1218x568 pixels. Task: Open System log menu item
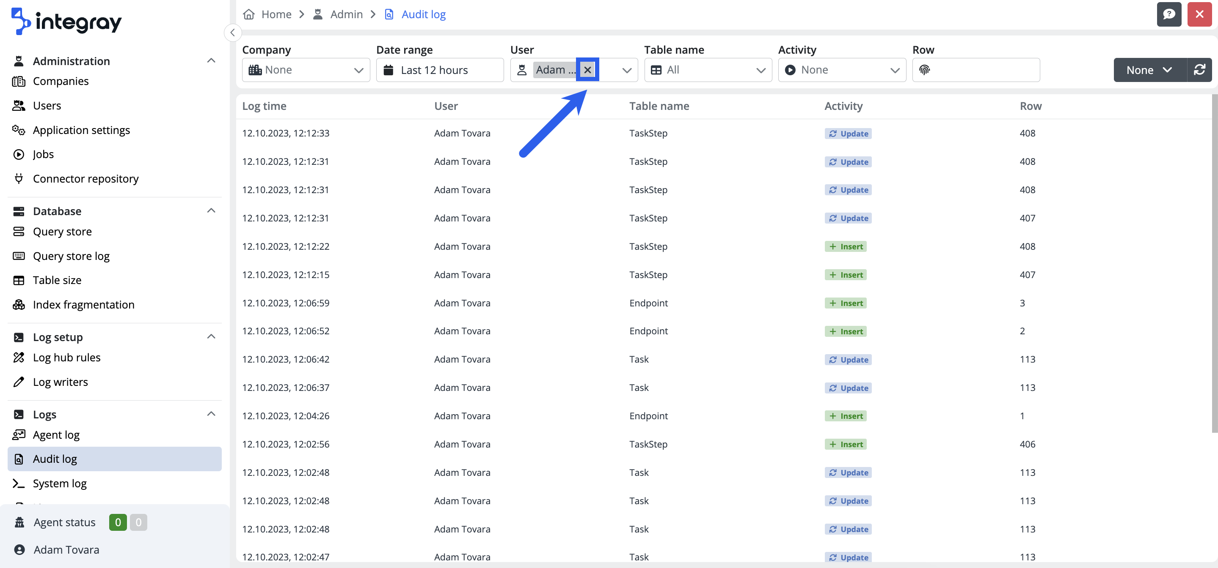[x=60, y=483]
